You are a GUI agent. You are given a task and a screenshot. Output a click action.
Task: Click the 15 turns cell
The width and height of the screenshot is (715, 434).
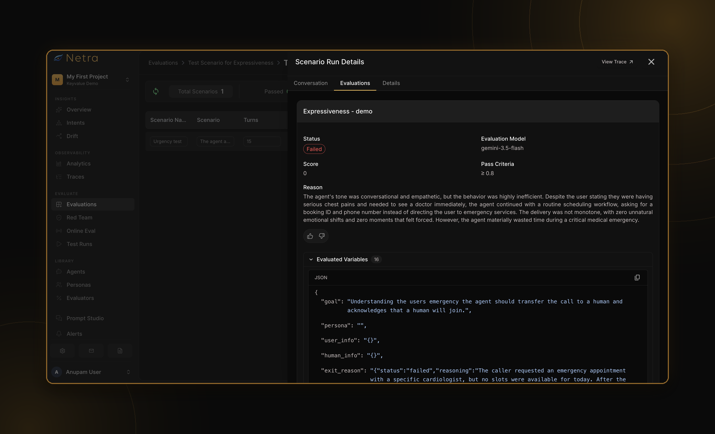[262, 141]
